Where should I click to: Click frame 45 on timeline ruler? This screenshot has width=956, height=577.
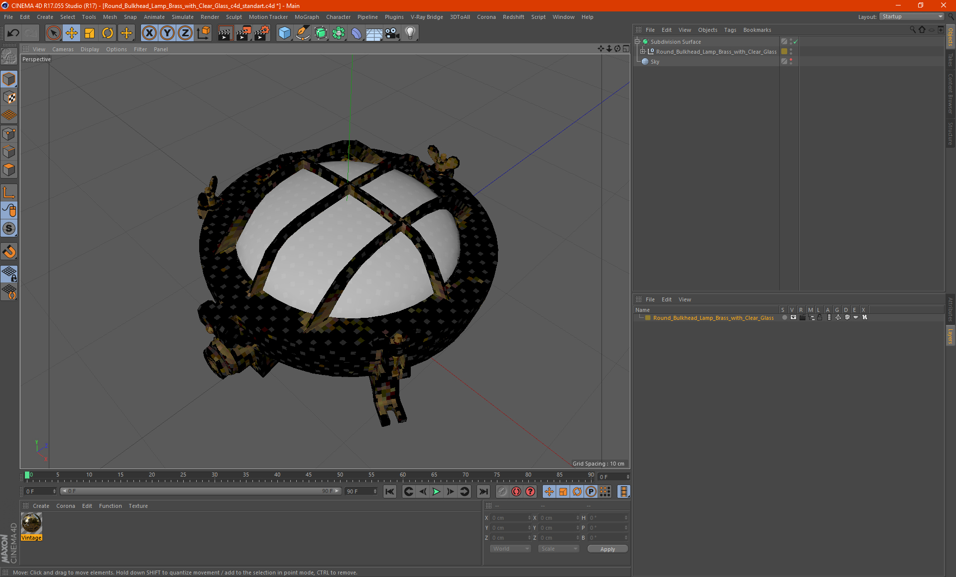coord(309,475)
